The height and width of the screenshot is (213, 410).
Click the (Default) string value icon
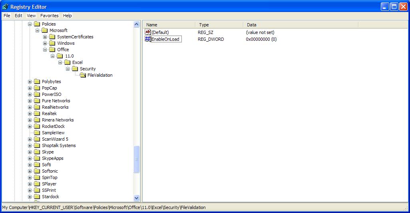(148, 32)
